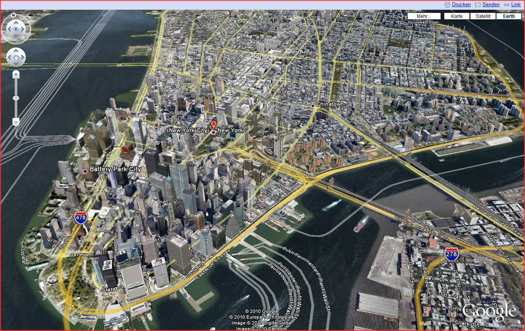Image resolution: width=525 pixels, height=331 pixels.
Task: Click the printer icon beside Drucken
Action: 447,5
